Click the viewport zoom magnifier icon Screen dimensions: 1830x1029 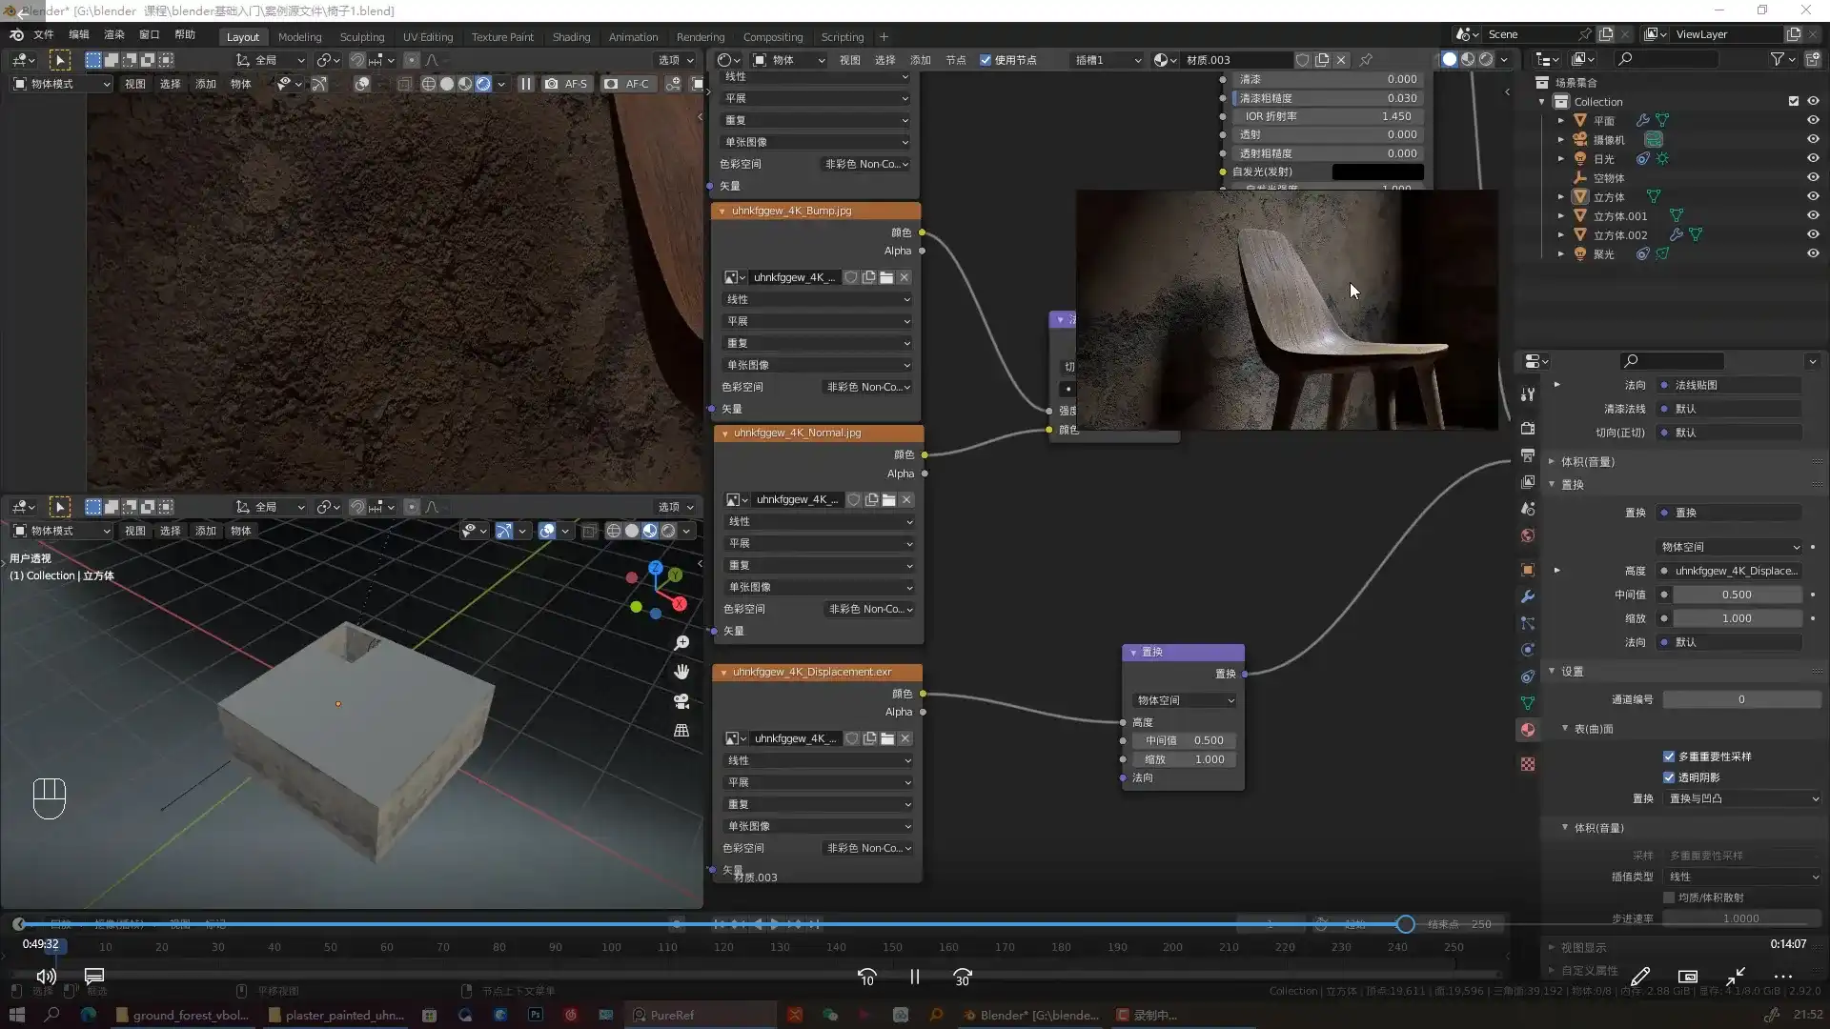(681, 643)
